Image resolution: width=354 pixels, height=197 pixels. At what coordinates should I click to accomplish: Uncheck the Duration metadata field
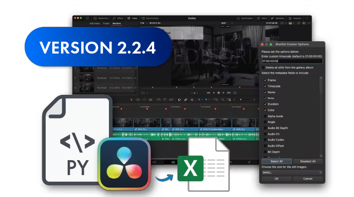[265, 104]
